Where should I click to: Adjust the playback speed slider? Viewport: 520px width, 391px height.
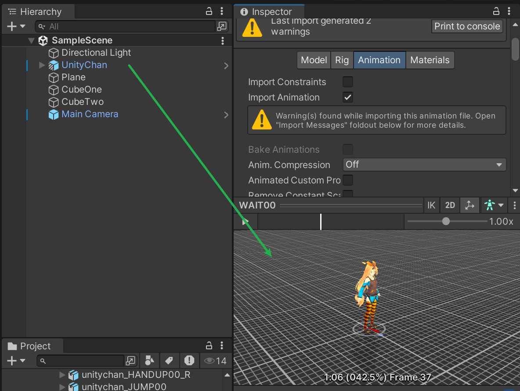point(446,221)
